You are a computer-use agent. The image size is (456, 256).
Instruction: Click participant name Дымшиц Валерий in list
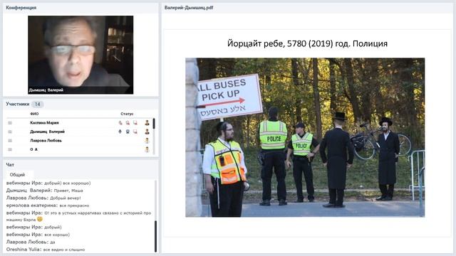(48, 132)
